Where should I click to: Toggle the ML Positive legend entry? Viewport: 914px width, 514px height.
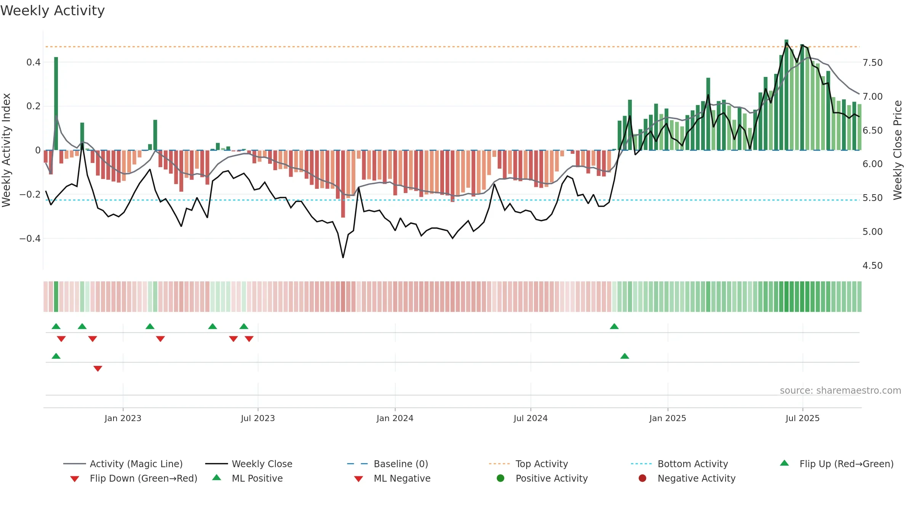(x=248, y=478)
